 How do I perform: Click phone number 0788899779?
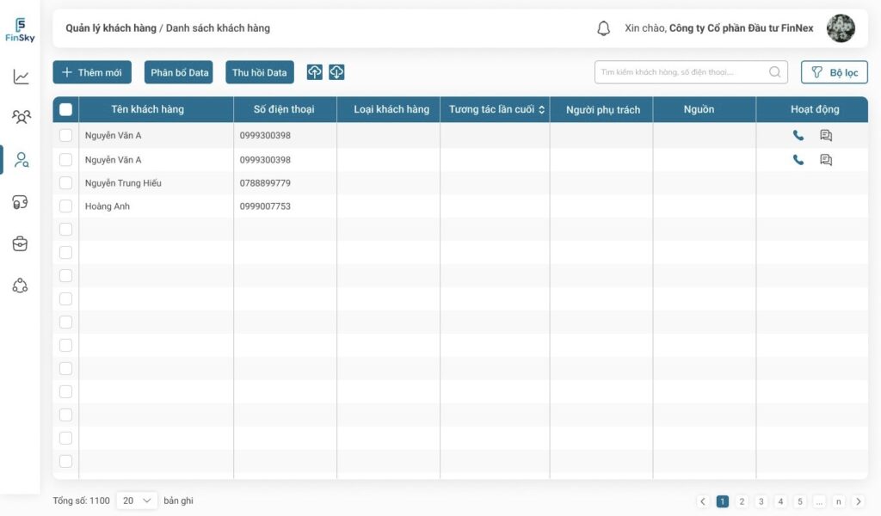[x=265, y=183]
